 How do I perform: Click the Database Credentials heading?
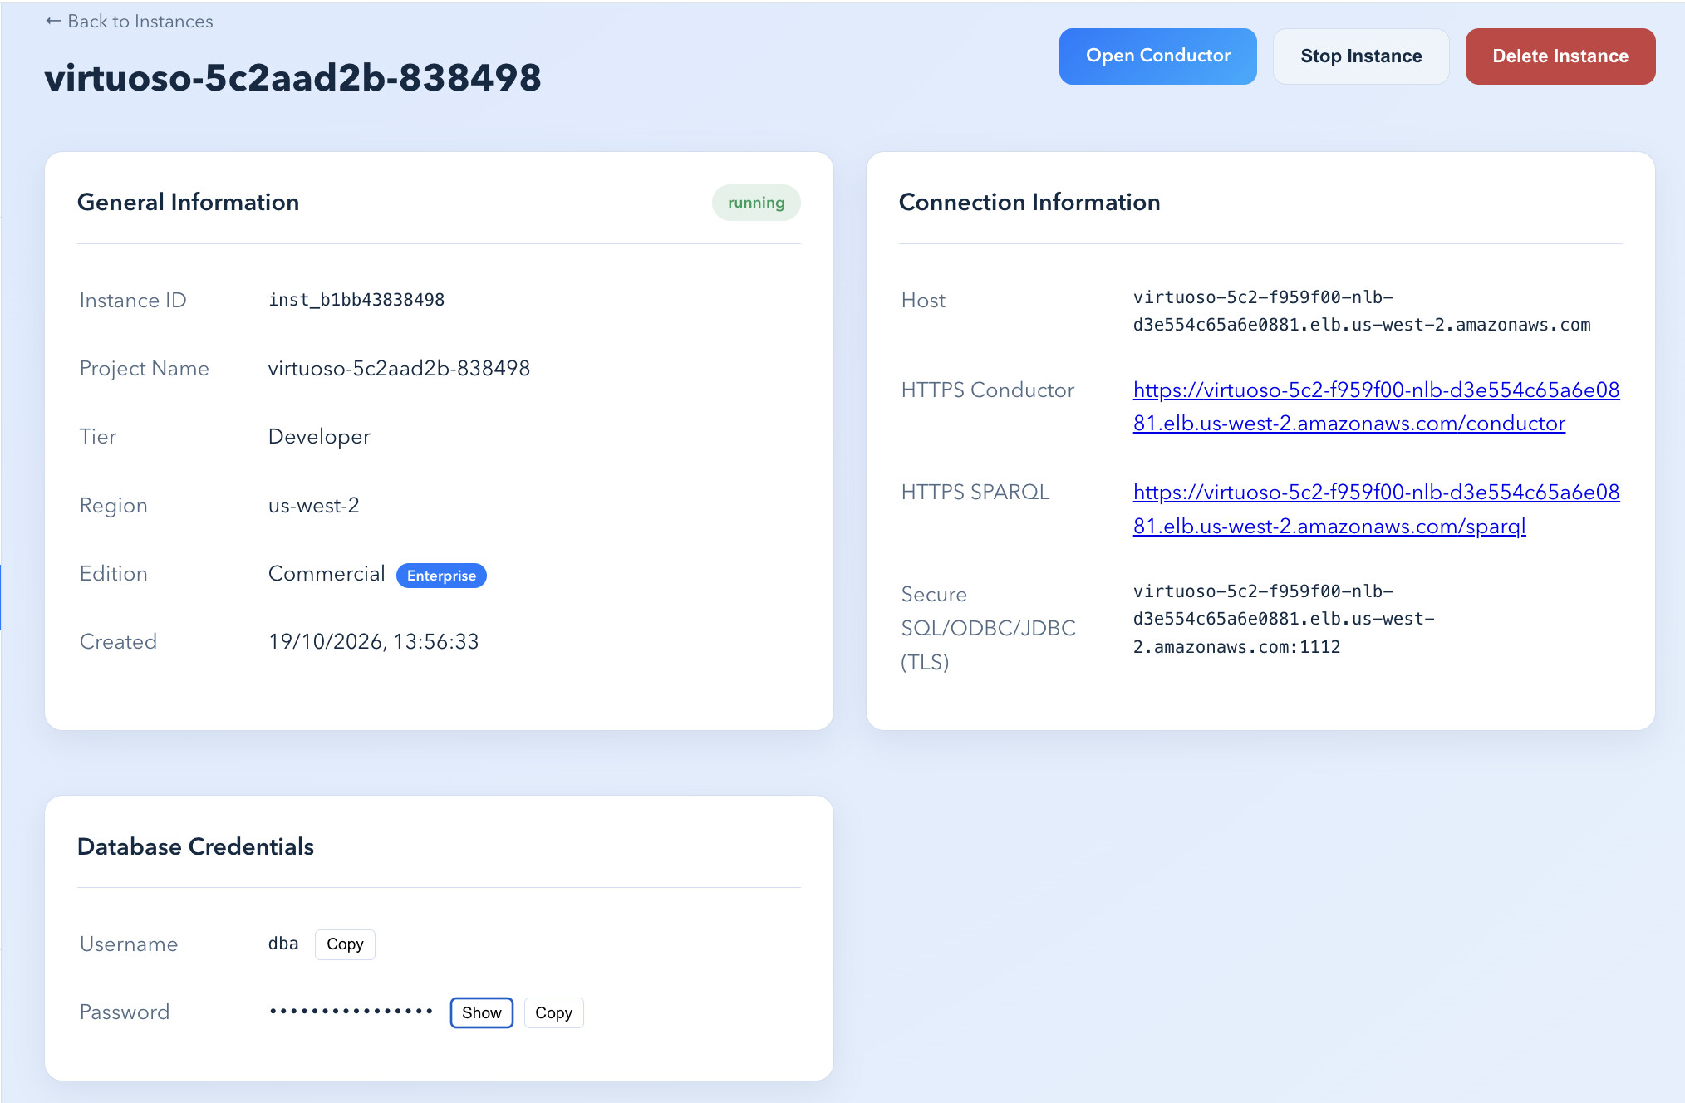point(195,846)
